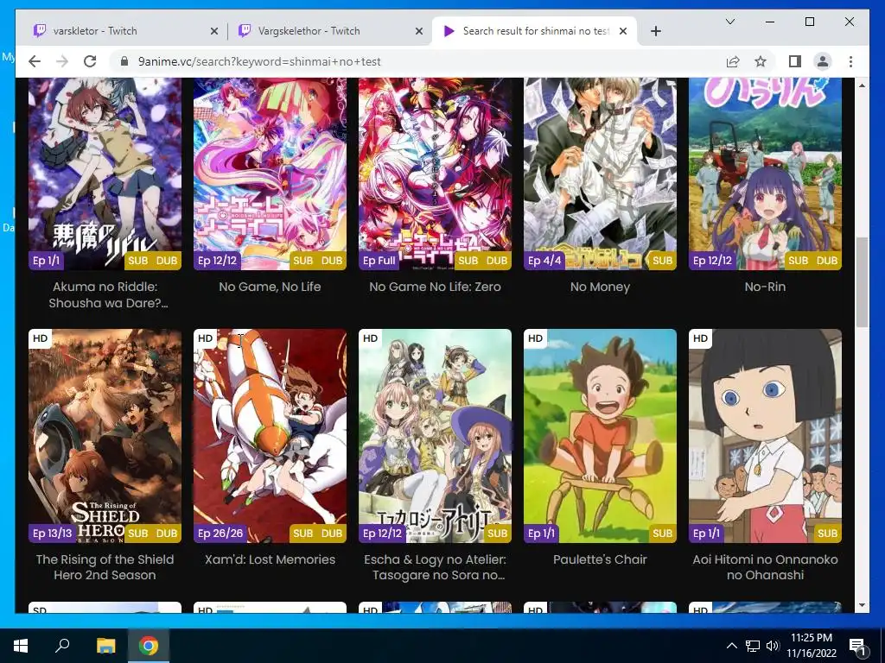The width and height of the screenshot is (885, 663).
Task: Click the No Game No Life: Zero poster
Action: point(436,174)
